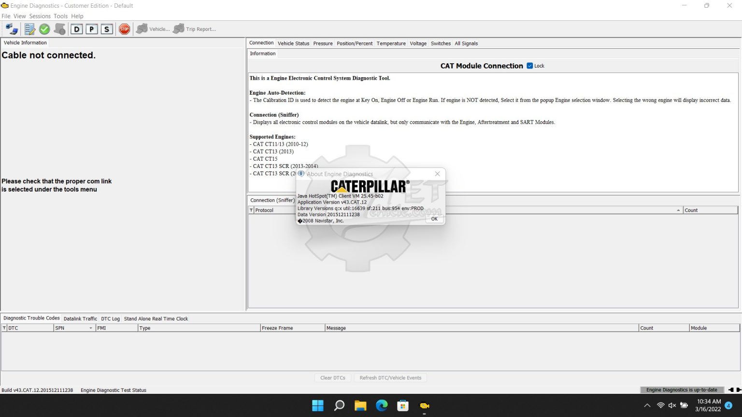
Task: Click the Vehicle print icon
Action: coord(142,29)
